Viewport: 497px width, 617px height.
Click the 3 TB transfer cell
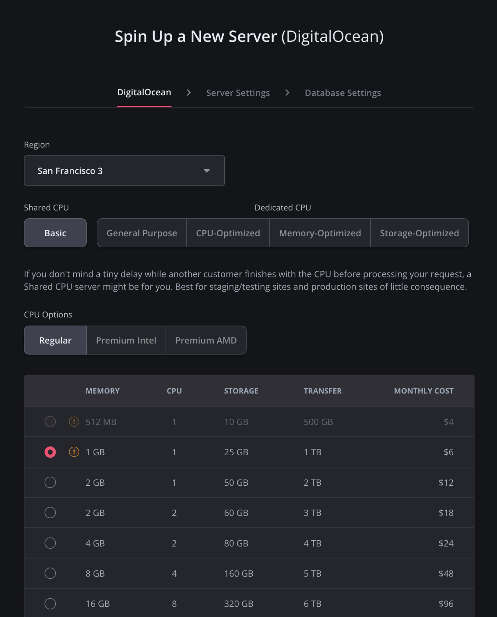pos(313,513)
